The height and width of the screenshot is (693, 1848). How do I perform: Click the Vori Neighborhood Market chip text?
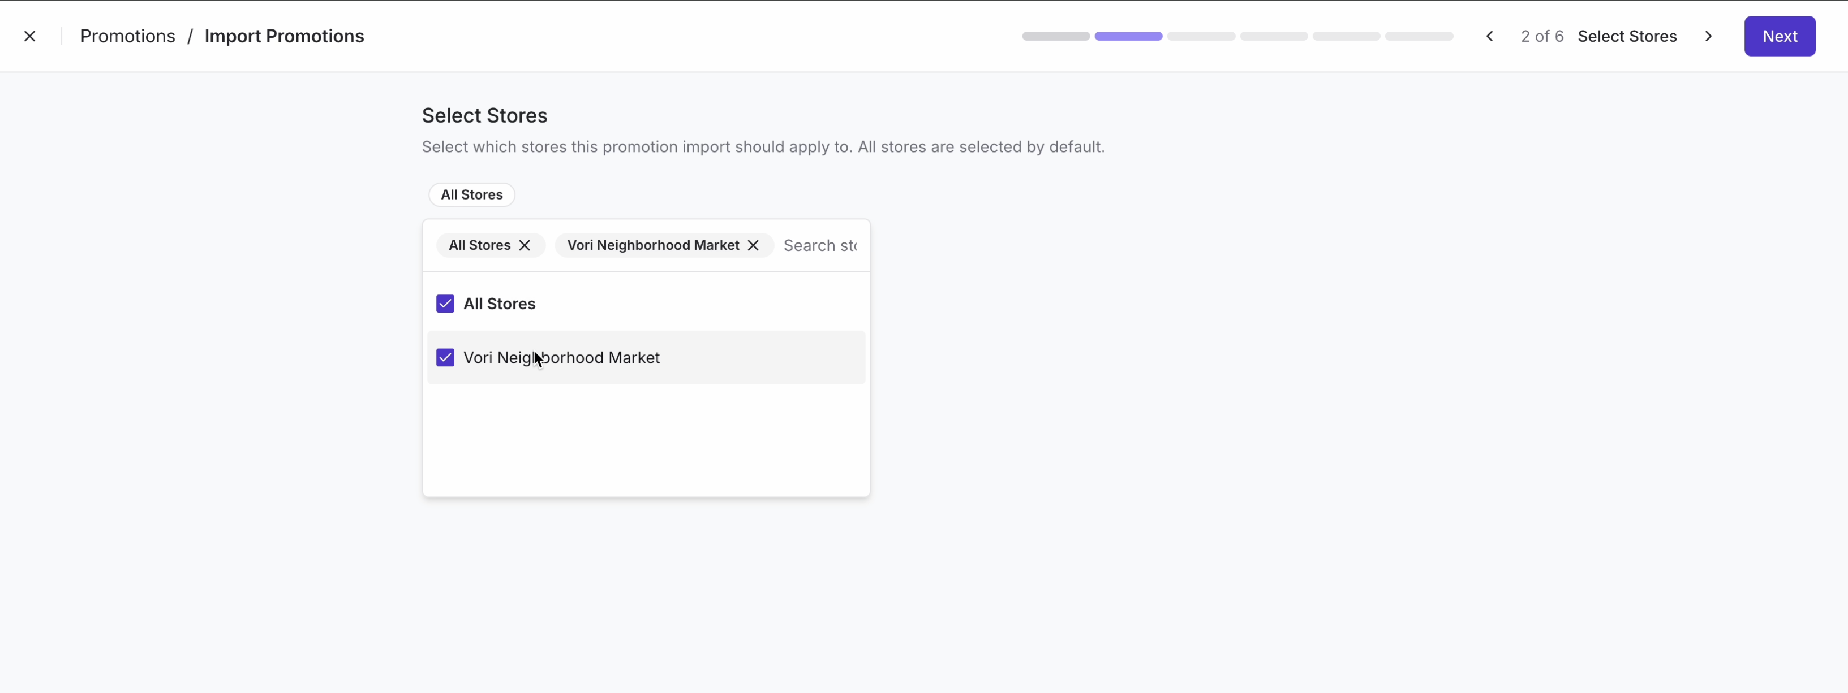coord(652,245)
